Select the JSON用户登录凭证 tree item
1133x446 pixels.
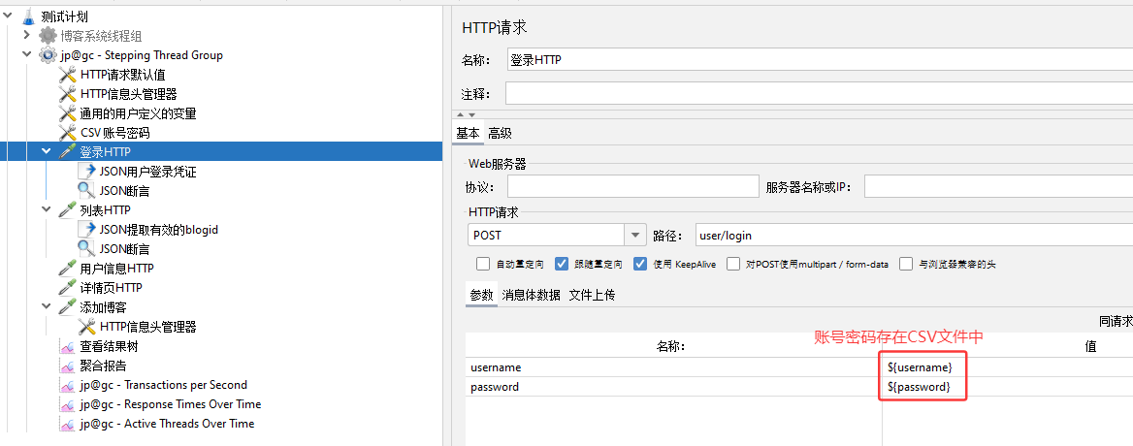tap(147, 172)
